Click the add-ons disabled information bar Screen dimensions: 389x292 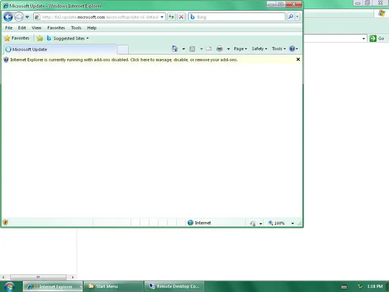click(x=152, y=60)
